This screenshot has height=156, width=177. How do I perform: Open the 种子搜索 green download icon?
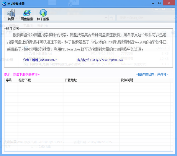pos(43,15)
